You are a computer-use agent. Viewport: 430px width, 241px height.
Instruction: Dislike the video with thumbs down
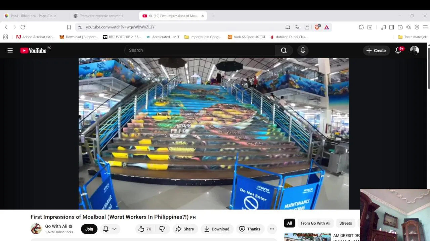coord(162,229)
